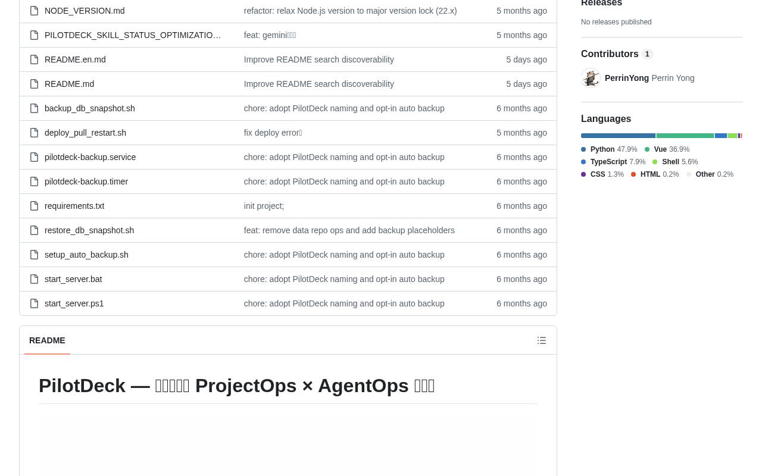View 'feat: remove data repo ops' commit

(x=349, y=230)
